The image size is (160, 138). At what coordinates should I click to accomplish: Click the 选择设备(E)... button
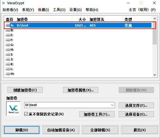tap(136, 114)
